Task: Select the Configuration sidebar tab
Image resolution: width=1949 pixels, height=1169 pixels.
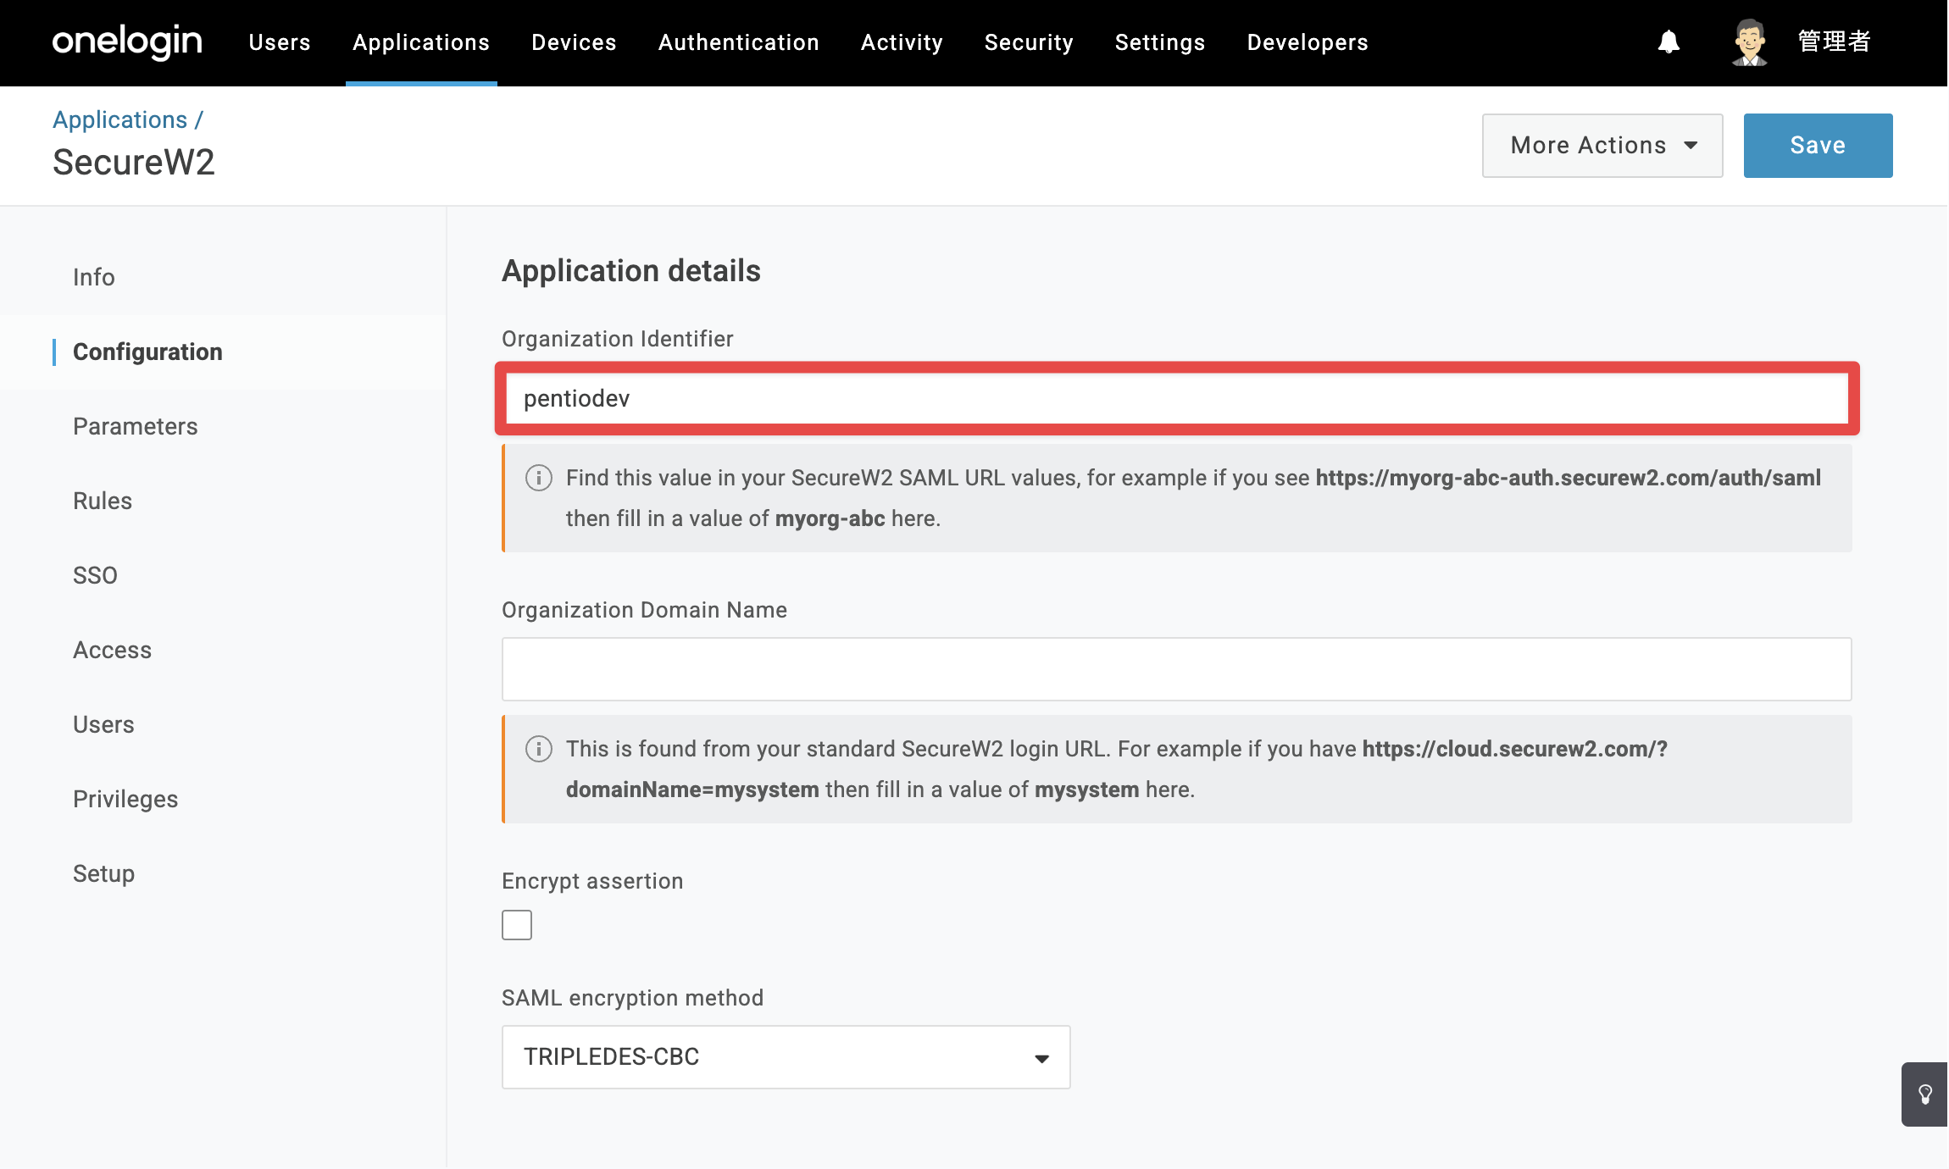Action: coord(224,352)
